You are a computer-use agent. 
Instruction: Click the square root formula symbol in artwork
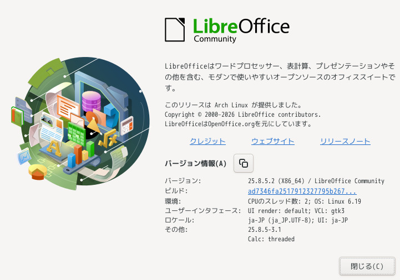pos(108,139)
